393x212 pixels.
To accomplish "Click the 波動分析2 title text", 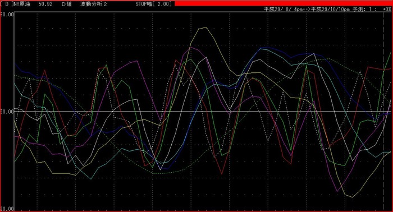I will [94, 4].
